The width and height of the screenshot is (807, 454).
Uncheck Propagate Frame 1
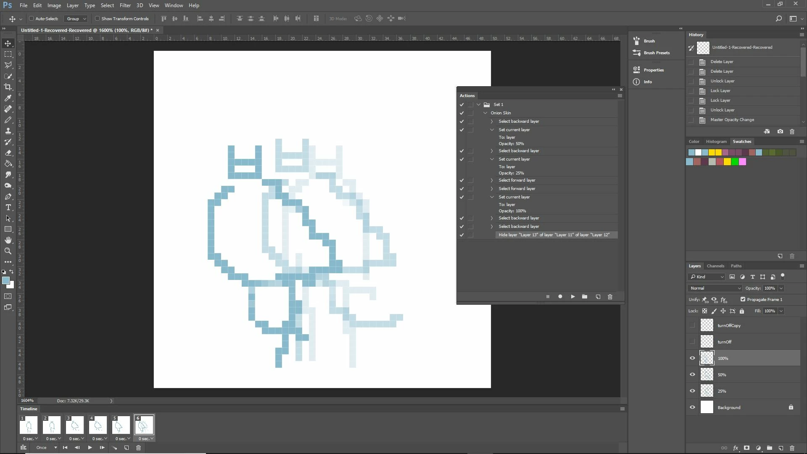point(743,300)
